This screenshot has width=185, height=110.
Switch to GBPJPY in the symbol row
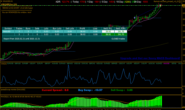pos(47,63)
